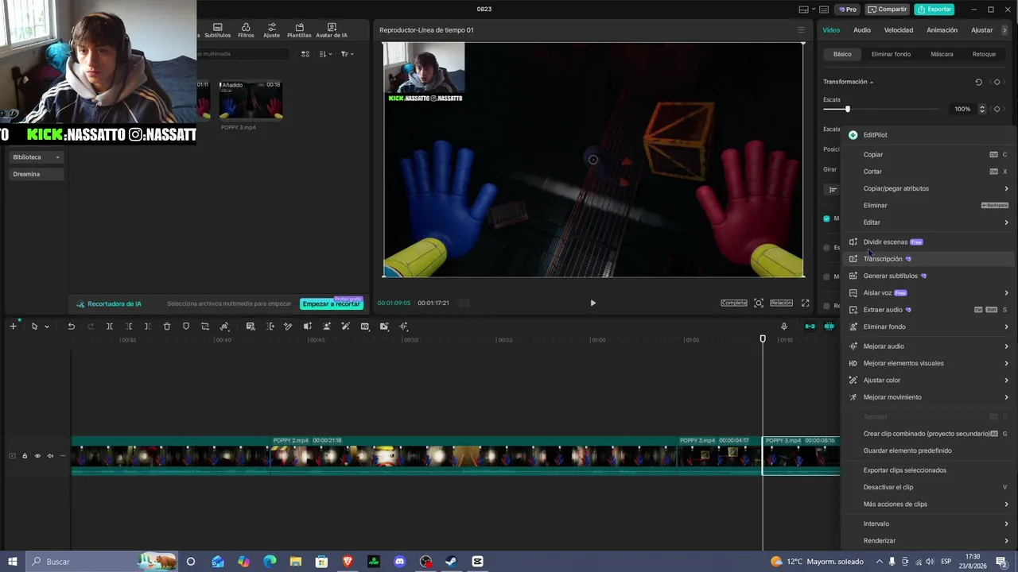Open the Avatar de IA panel
This screenshot has width=1018, height=572.
(332, 31)
